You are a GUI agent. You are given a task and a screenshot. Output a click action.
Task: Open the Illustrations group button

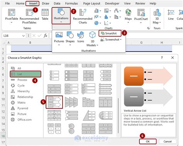click(x=61, y=15)
